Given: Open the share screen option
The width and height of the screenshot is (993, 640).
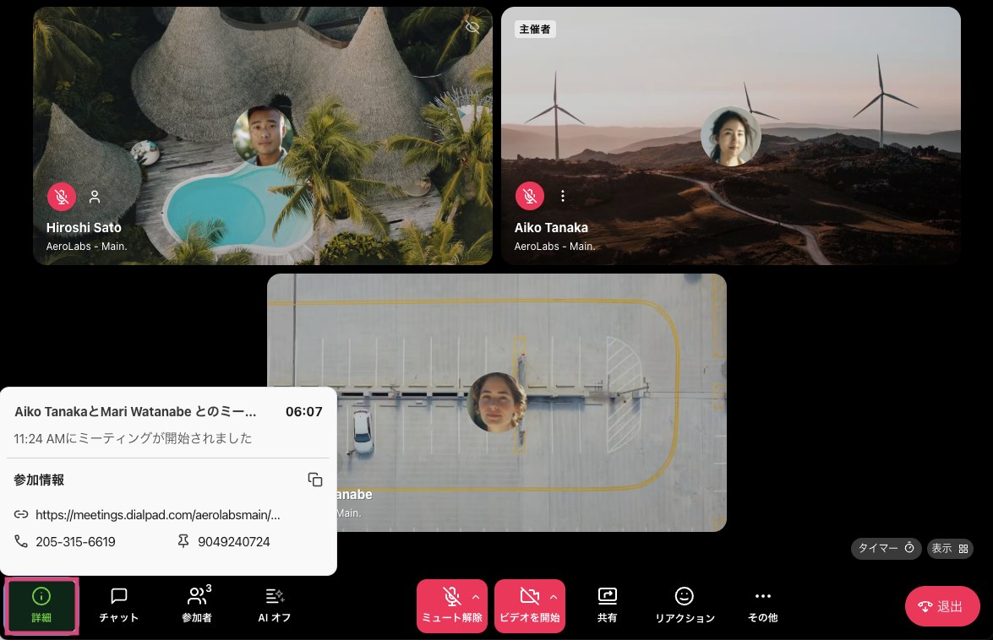Looking at the screenshot, I should (x=607, y=605).
